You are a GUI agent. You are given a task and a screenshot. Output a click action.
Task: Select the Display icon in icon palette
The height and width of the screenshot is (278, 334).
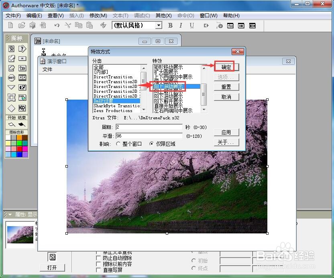tap(12, 49)
